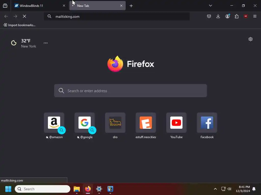Open new tab personalize gear icon
261x195 pixels.
coord(251,39)
